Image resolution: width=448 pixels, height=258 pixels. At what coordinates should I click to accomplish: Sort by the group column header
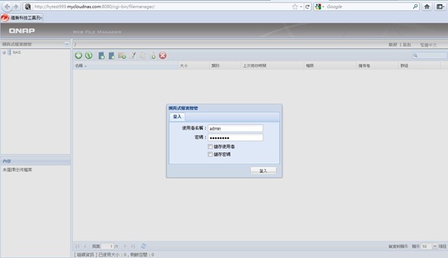(x=420, y=65)
